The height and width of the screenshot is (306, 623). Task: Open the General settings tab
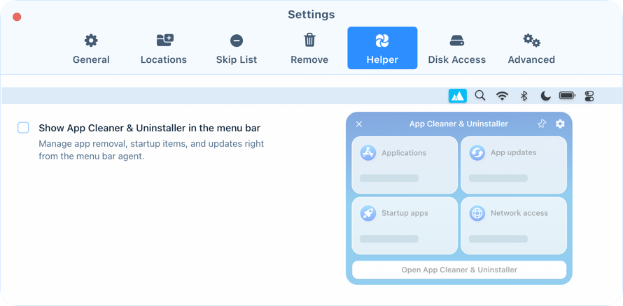[x=91, y=48]
